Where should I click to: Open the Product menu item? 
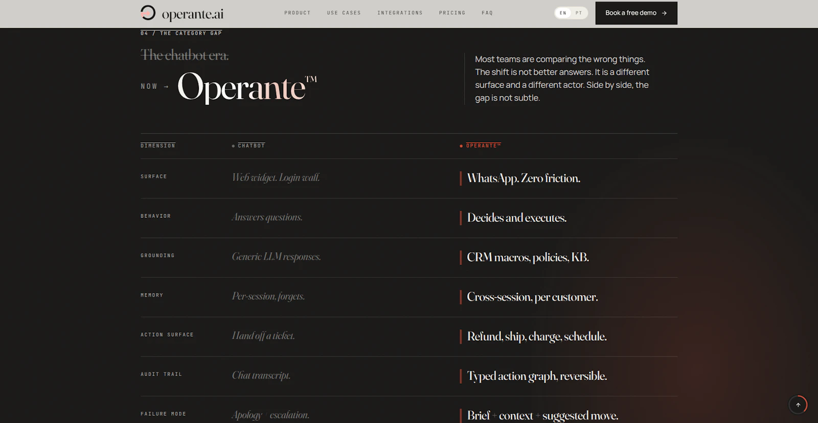pyautogui.click(x=298, y=13)
